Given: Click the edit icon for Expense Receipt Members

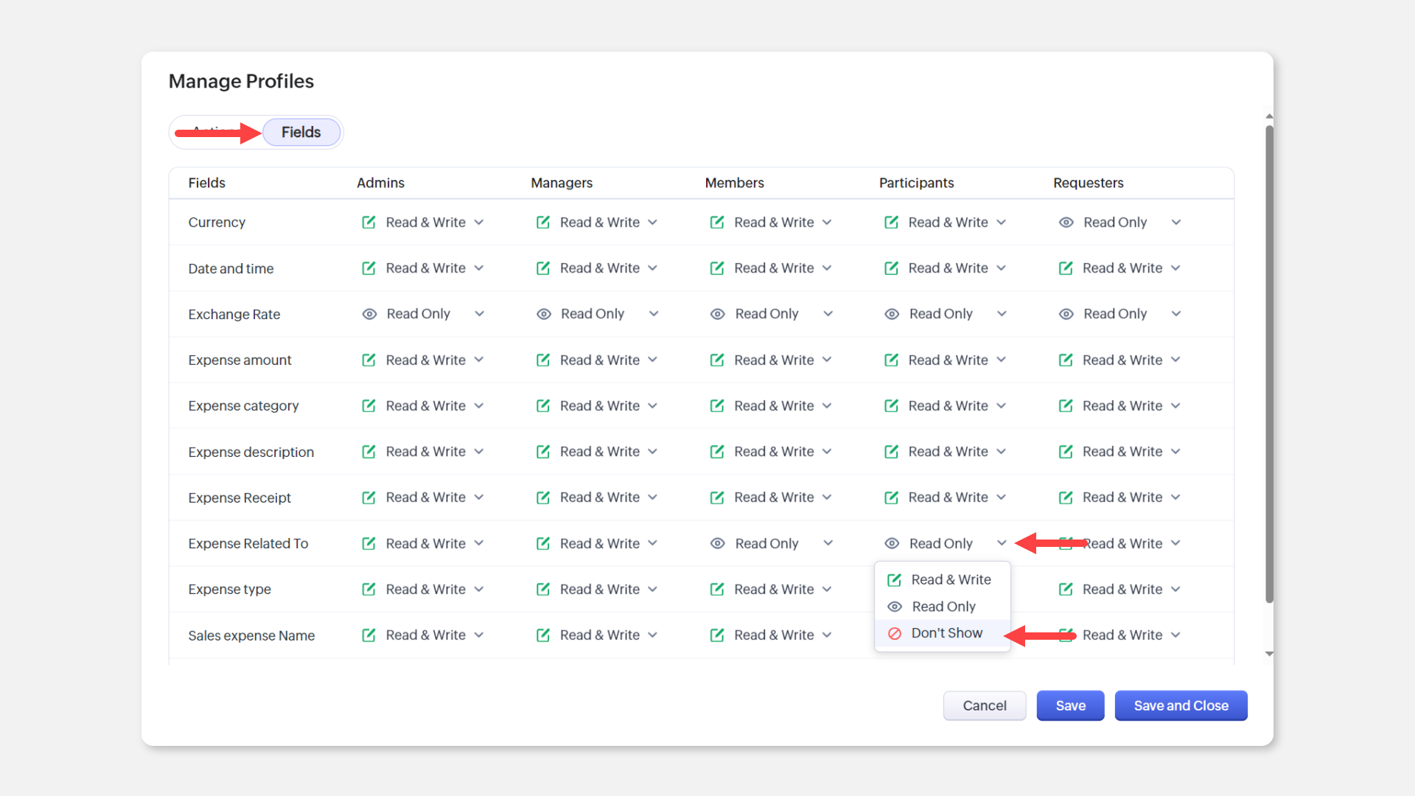Looking at the screenshot, I should pos(716,497).
